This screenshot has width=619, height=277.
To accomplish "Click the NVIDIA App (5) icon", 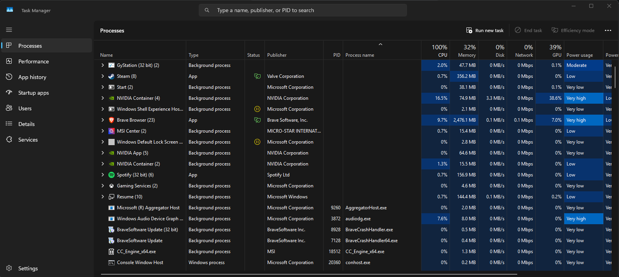I will point(112,153).
